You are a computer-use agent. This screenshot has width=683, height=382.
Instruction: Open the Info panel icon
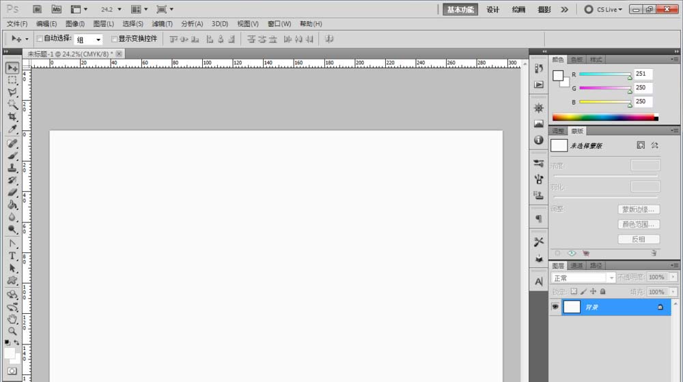pos(539,140)
